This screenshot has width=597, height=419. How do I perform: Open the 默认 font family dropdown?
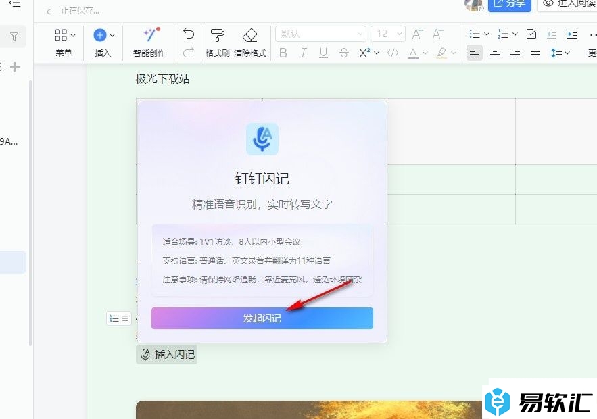320,34
